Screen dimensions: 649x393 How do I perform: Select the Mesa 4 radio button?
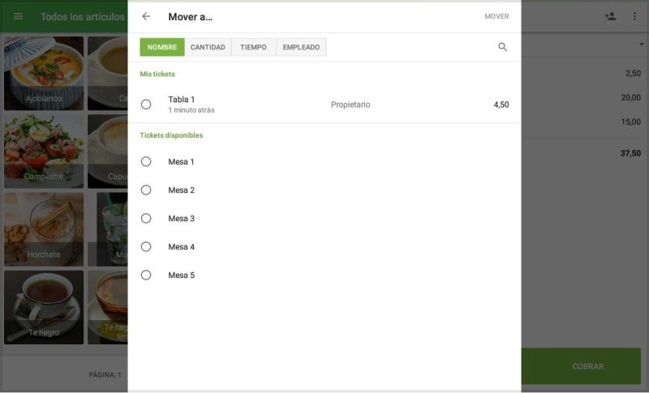146,246
